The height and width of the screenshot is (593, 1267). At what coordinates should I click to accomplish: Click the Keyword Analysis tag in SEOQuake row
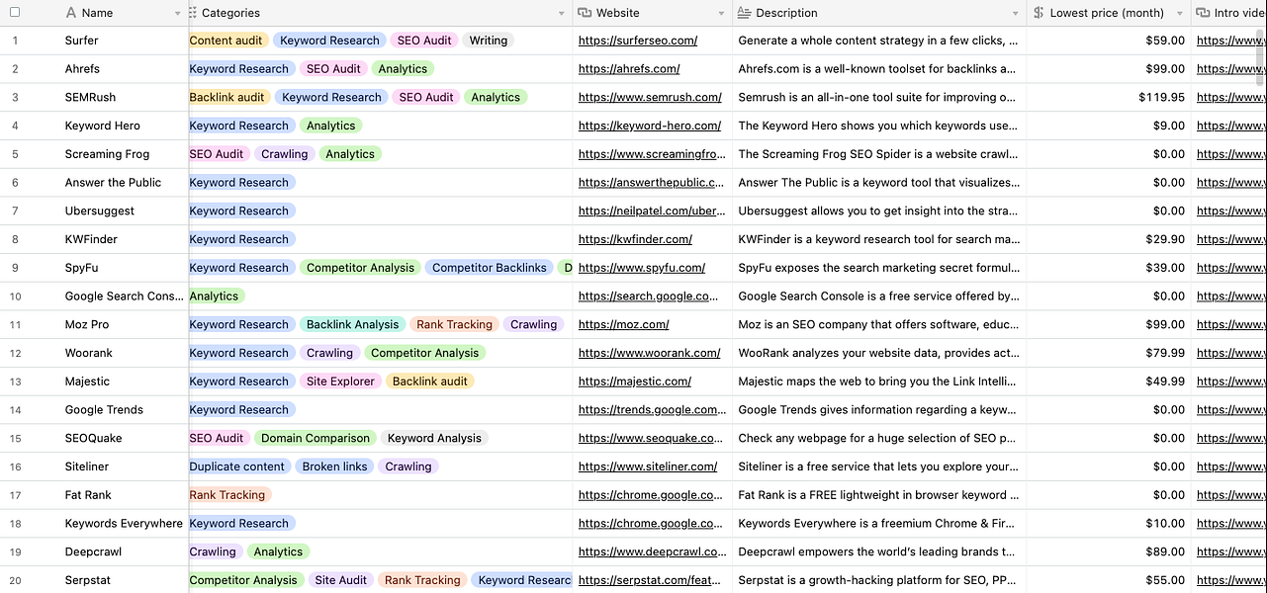coord(434,438)
